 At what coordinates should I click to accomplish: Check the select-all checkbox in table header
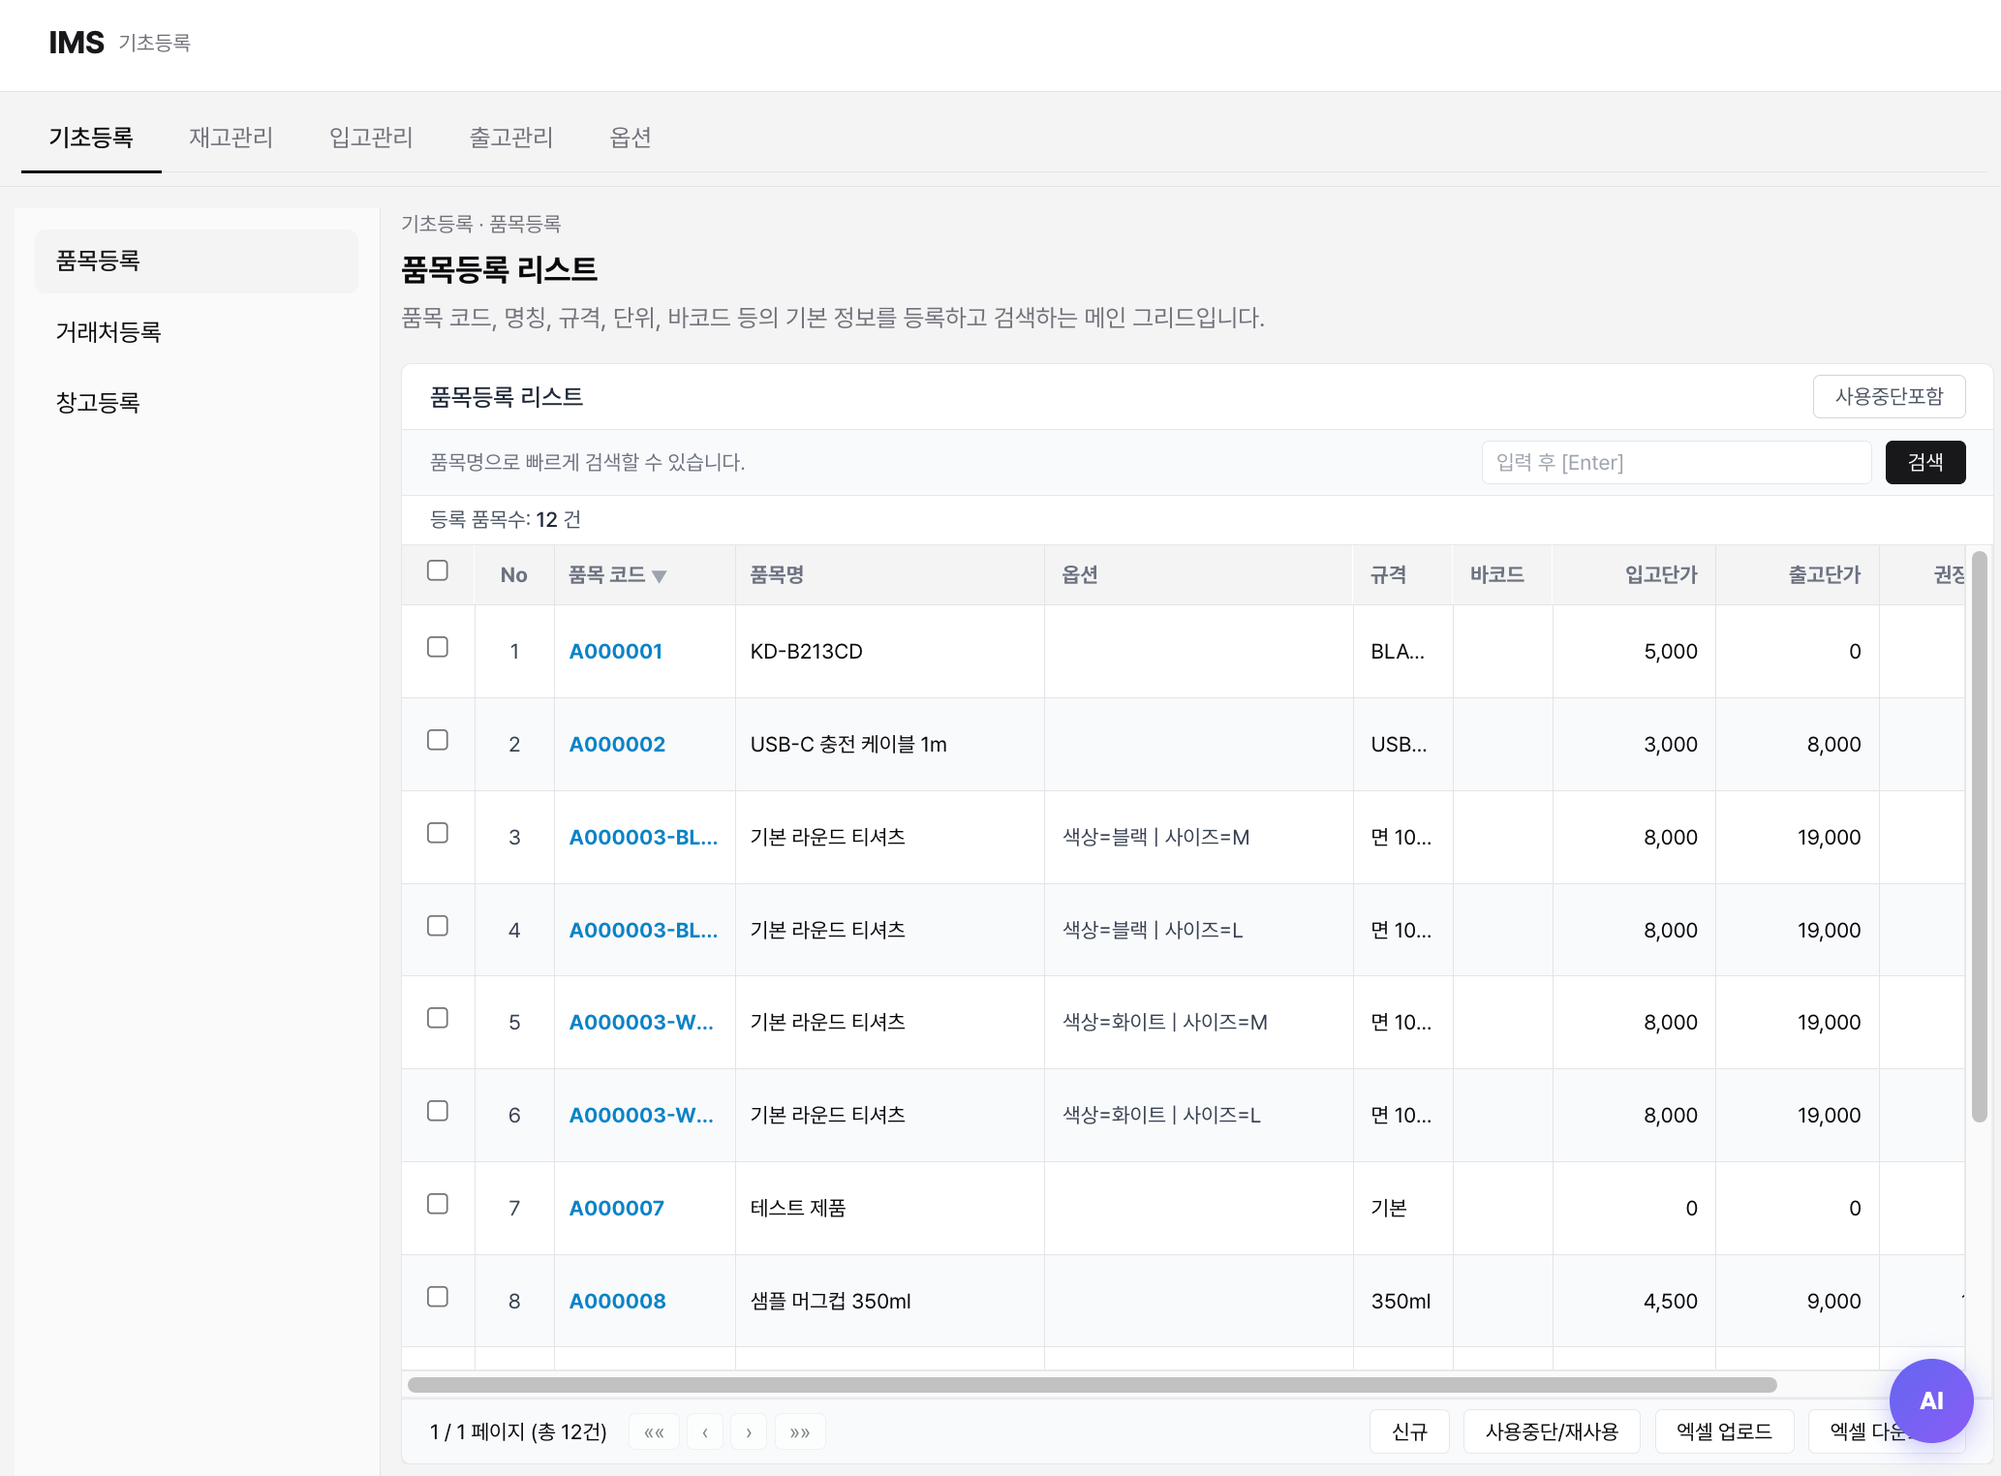[x=438, y=571]
